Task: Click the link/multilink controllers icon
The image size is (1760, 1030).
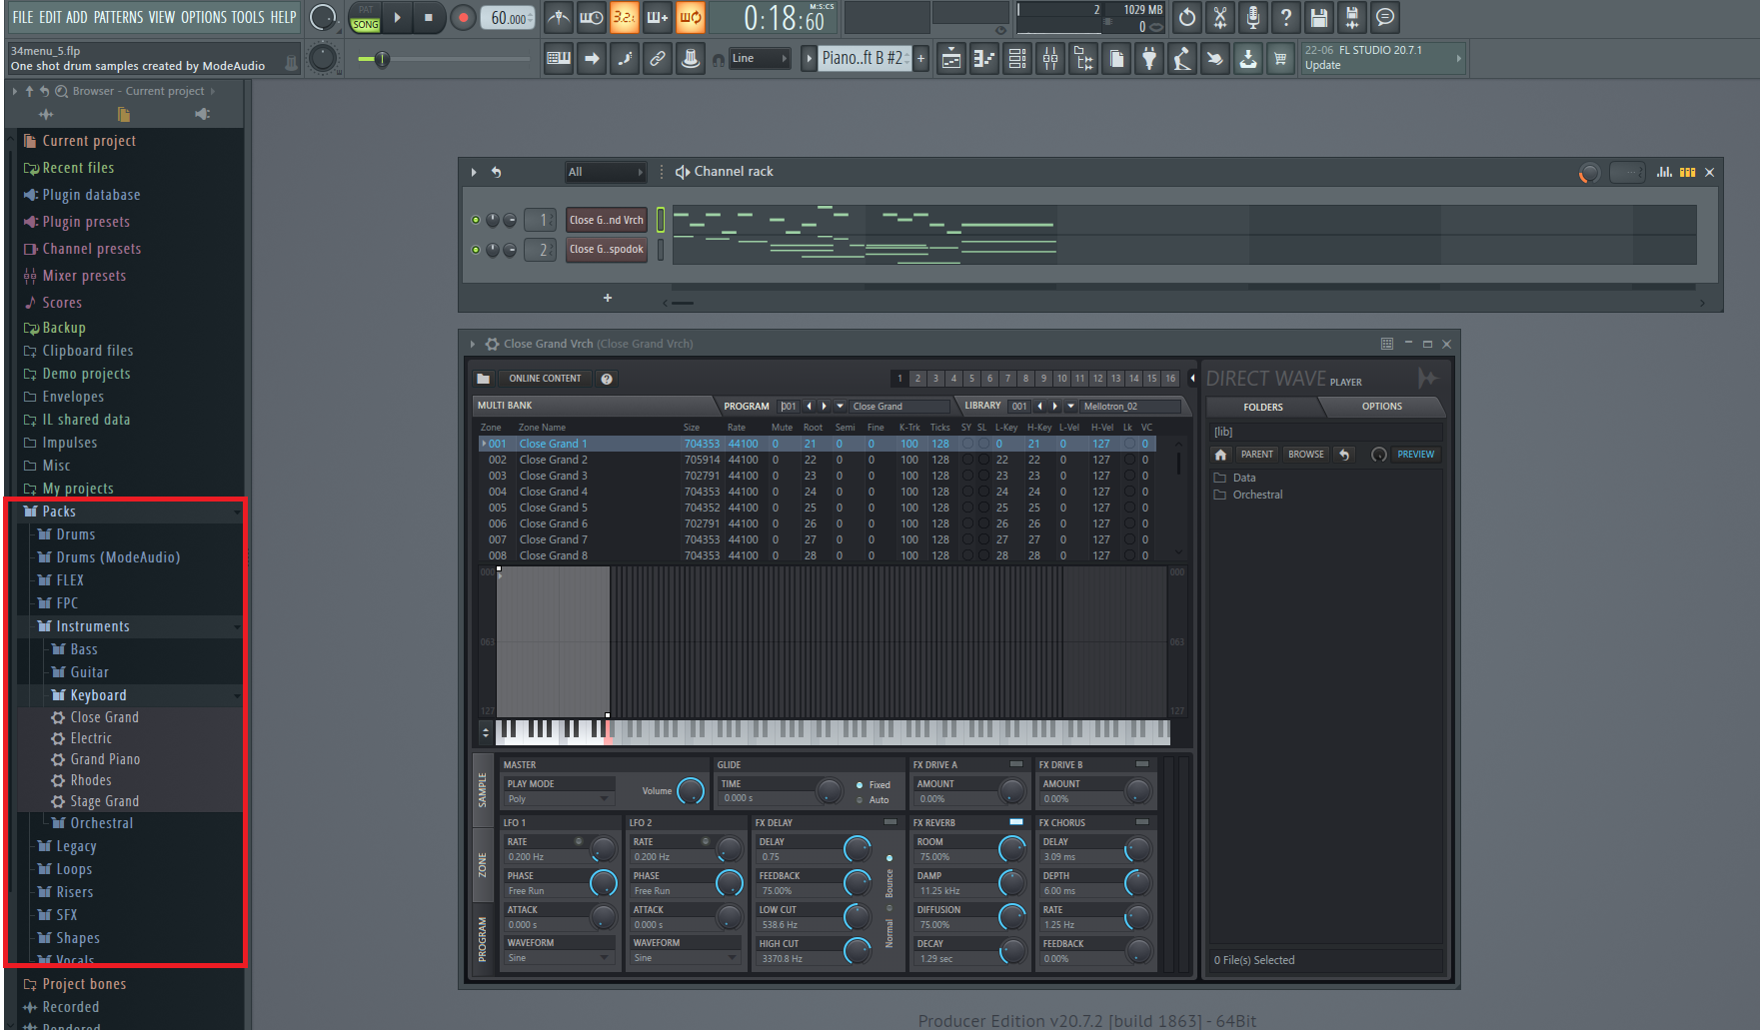Action: pyautogui.click(x=658, y=59)
